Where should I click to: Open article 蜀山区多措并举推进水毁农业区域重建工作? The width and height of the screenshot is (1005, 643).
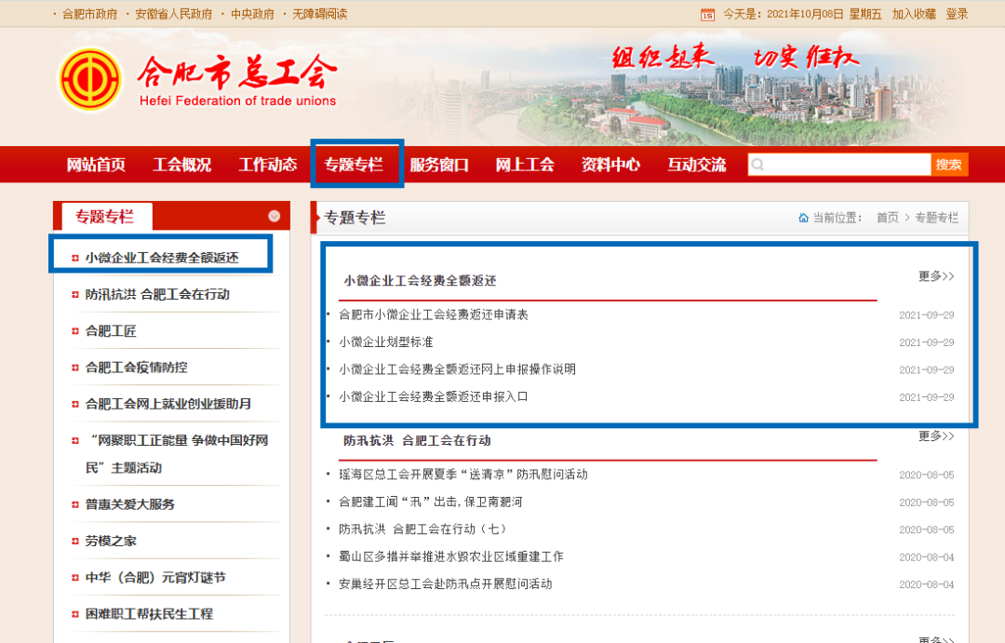(x=452, y=556)
